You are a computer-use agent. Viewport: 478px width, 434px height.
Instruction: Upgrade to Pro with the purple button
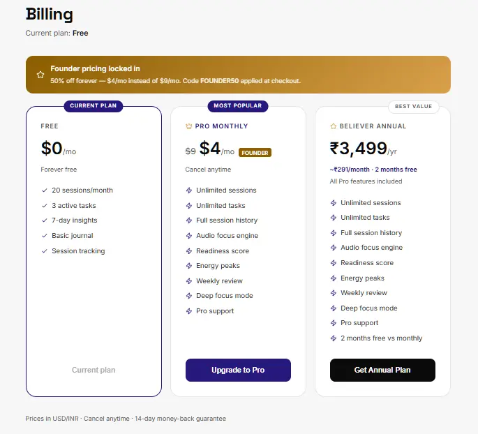coord(238,370)
